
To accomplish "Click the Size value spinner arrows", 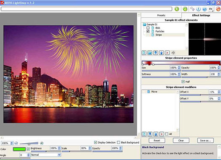I will [x=179, y=68].
